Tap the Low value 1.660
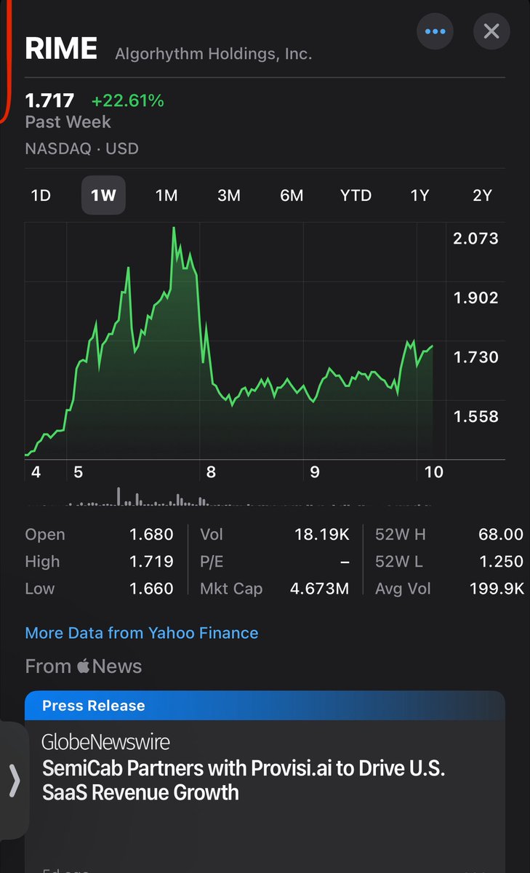 151,589
